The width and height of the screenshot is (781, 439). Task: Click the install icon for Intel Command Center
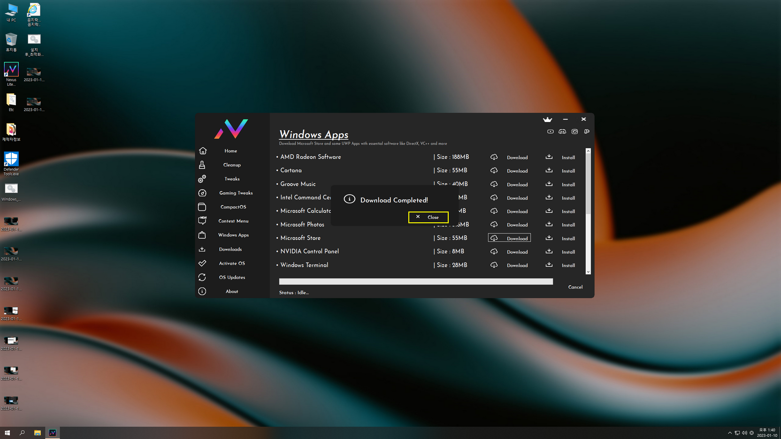[549, 198]
